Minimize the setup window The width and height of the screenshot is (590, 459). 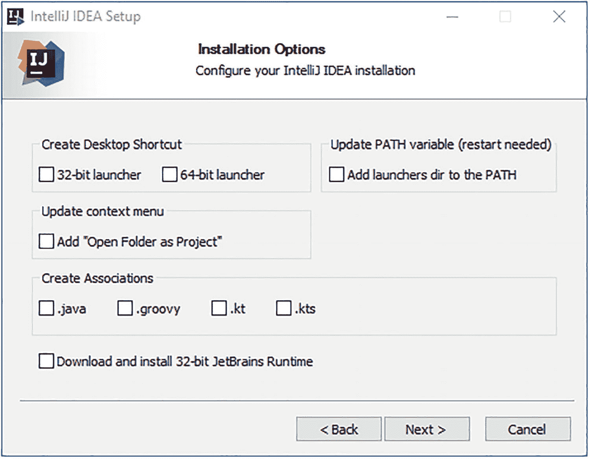(452, 17)
